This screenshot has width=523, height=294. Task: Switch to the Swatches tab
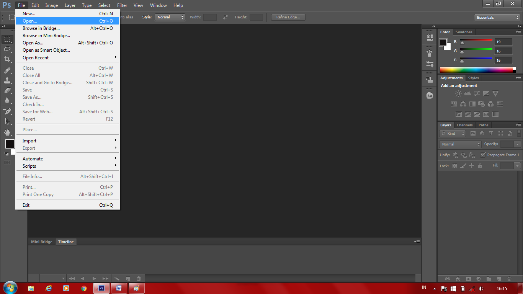tap(464, 32)
